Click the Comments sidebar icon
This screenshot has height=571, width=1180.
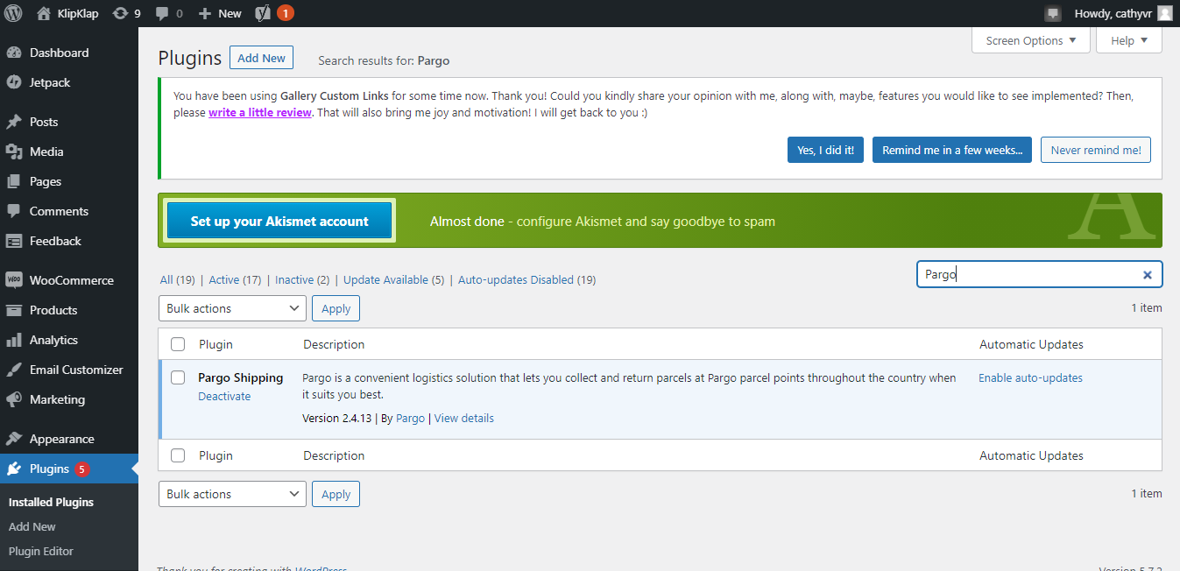tap(14, 211)
